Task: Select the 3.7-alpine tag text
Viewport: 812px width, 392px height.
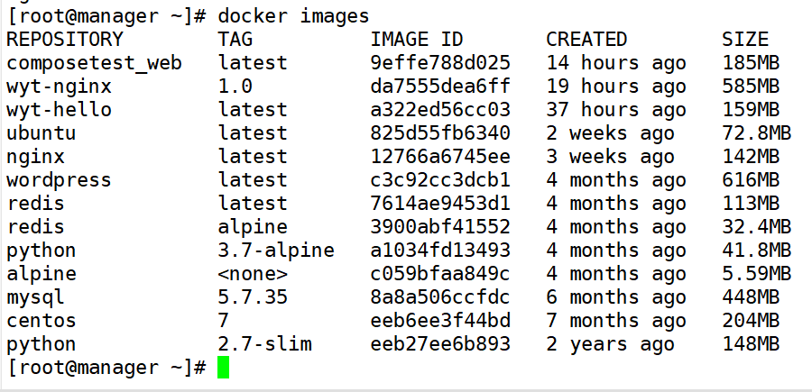Action: pos(276,251)
